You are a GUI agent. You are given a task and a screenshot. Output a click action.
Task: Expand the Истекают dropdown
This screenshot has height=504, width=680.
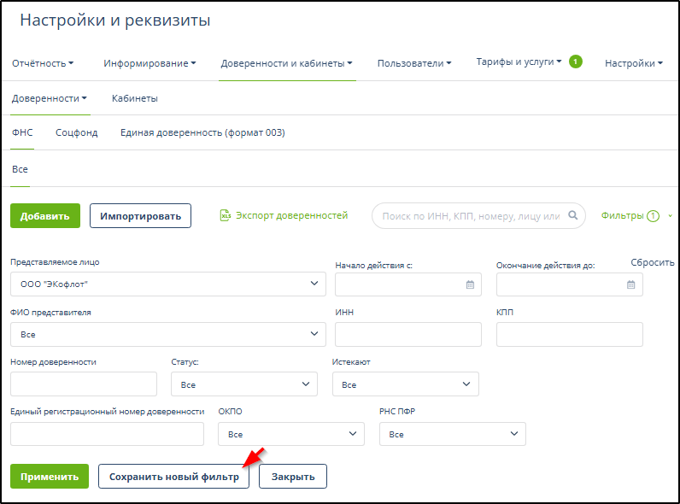point(405,384)
